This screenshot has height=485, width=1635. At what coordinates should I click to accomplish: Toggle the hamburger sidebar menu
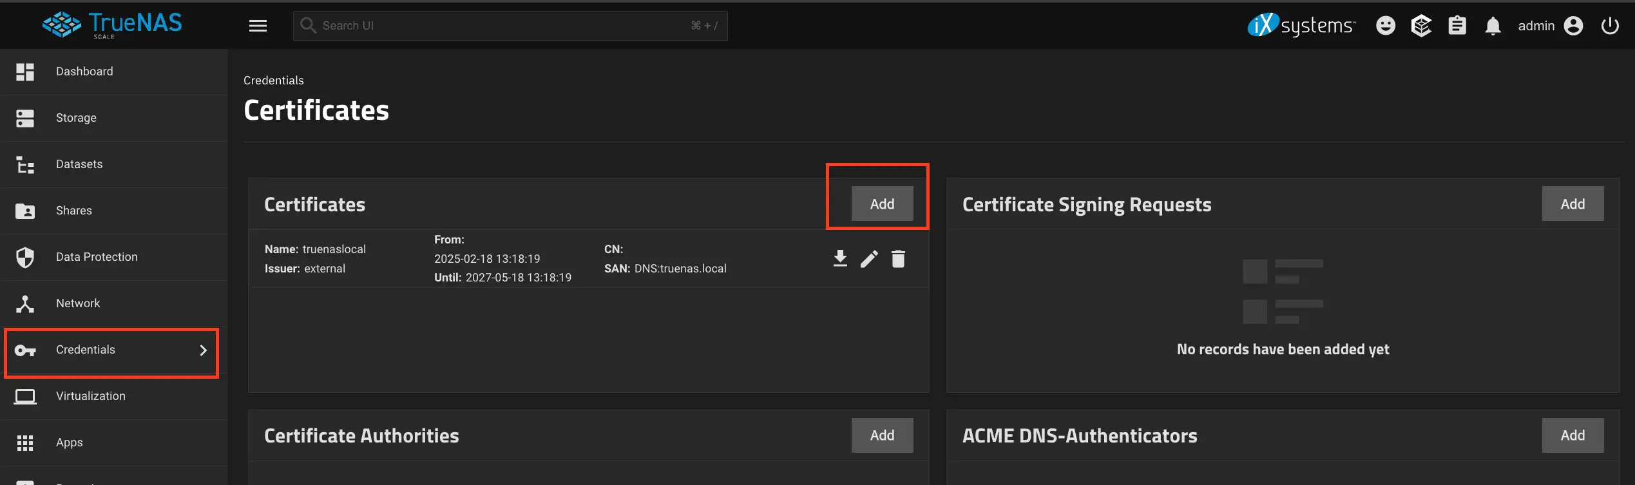[258, 26]
